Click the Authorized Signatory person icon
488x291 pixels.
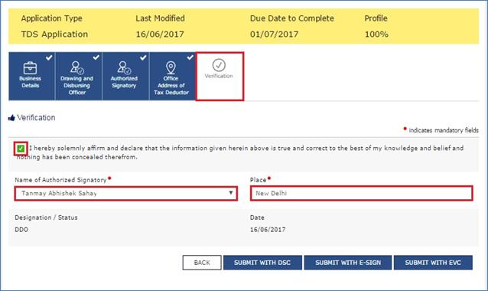[x=124, y=67]
